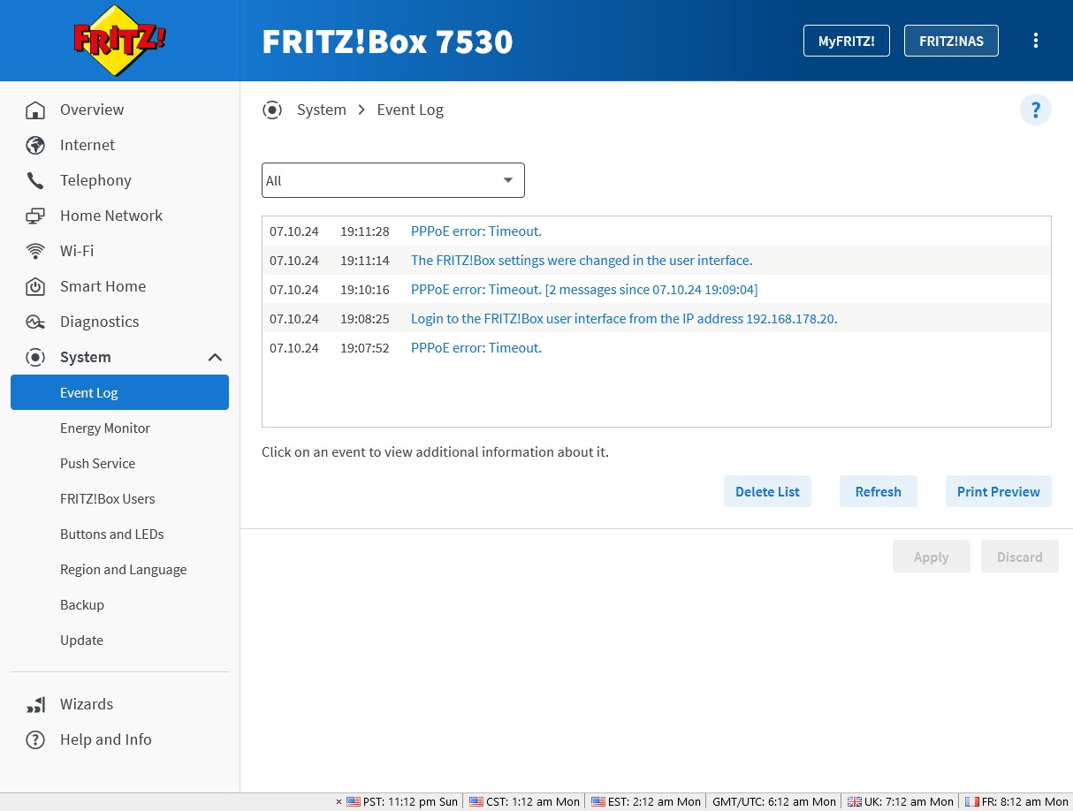This screenshot has height=811, width=1073.
Task: Click the Home Network computer icon
Action: 35,216
